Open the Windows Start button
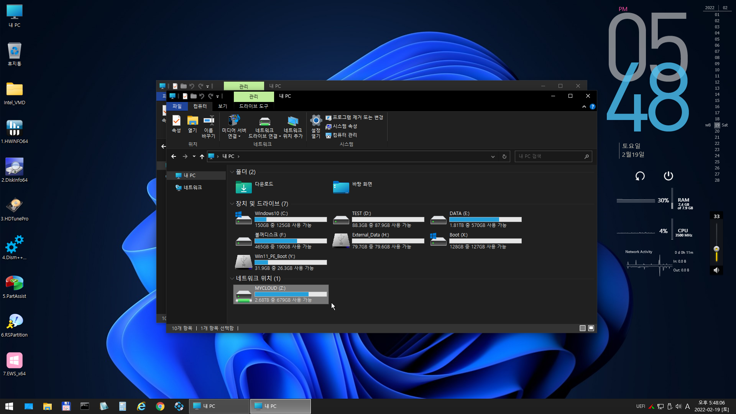The image size is (736, 414). [9, 406]
